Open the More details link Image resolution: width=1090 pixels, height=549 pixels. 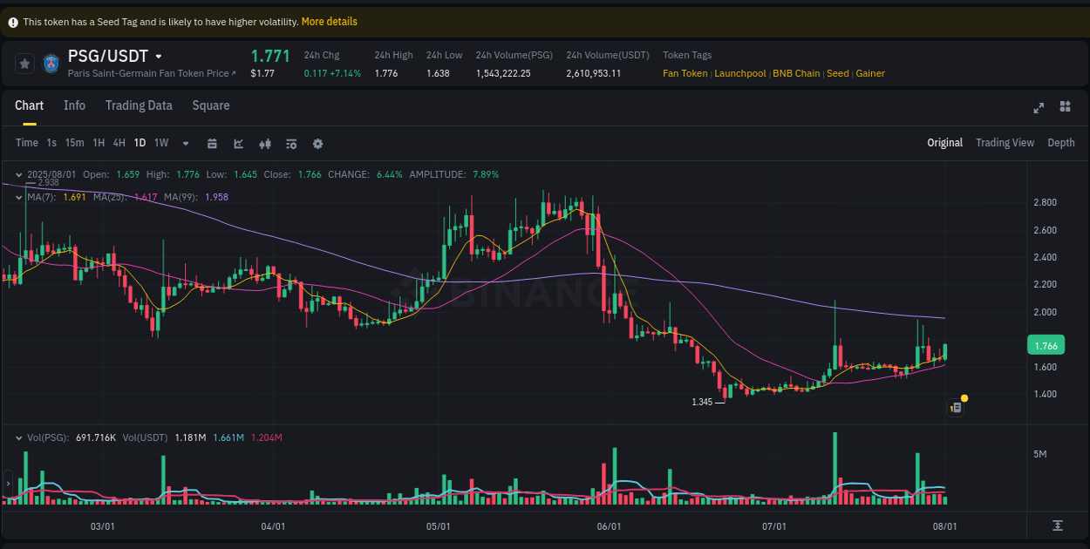(x=329, y=21)
